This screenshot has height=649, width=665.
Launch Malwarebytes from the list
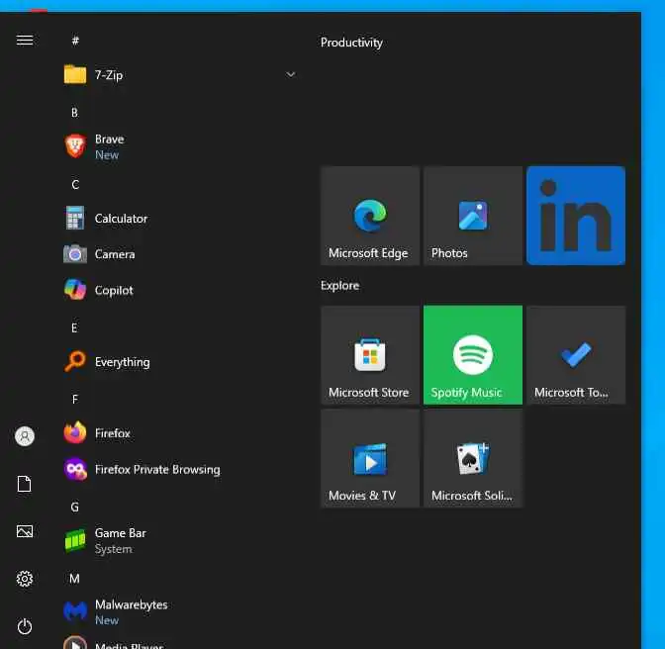pos(180,612)
